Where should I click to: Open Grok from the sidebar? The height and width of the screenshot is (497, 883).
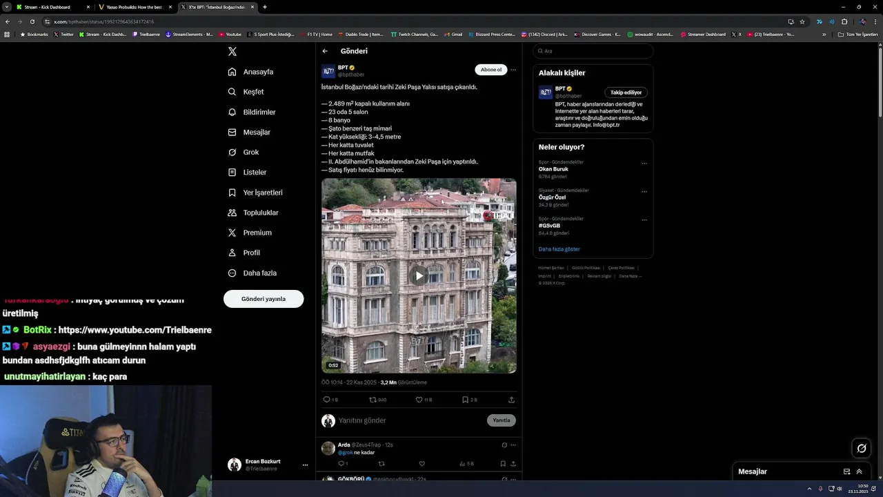point(244,152)
